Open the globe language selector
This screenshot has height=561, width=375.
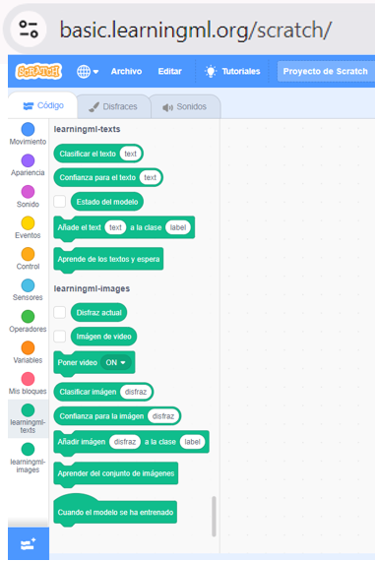pos(88,72)
